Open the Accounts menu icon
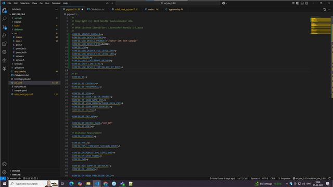 pos(4,164)
